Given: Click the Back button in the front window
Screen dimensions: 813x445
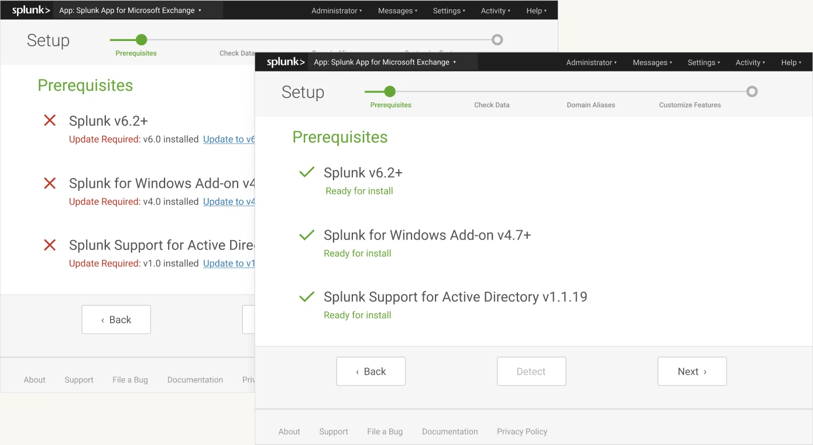Looking at the screenshot, I should pyautogui.click(x=371, y=371).
